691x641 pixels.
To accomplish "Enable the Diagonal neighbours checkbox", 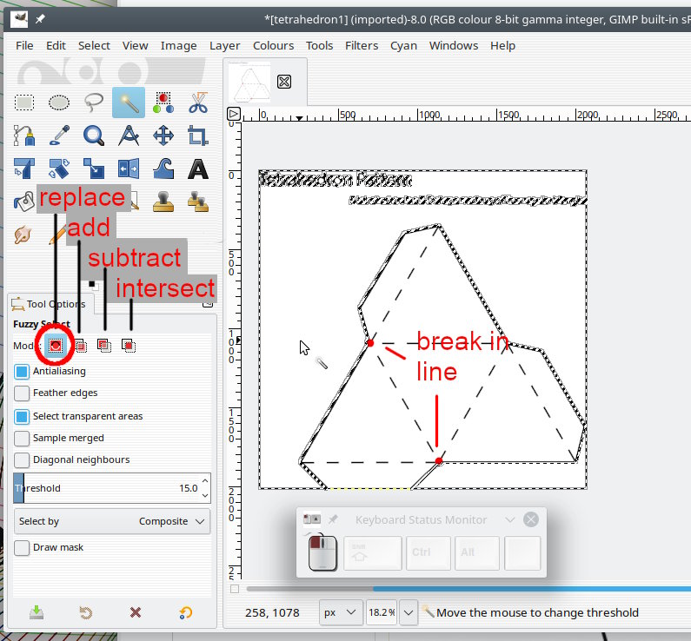I will [22, 460].
